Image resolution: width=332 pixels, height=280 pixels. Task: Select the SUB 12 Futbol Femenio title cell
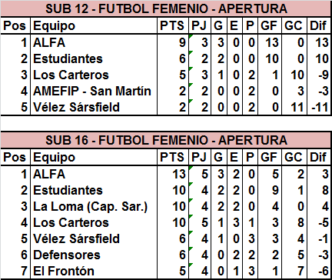click(166, 8)
